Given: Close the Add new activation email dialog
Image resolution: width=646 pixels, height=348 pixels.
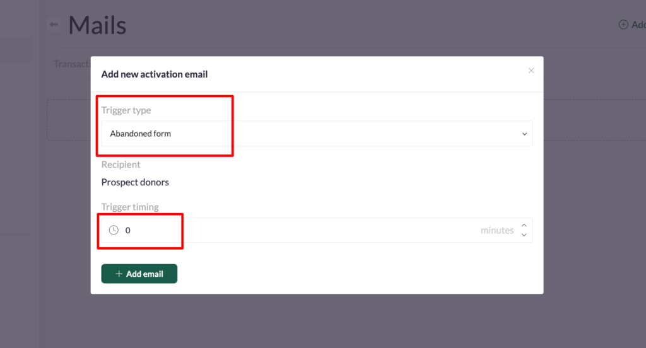Looking at the screenshot, I should point(531,71).
